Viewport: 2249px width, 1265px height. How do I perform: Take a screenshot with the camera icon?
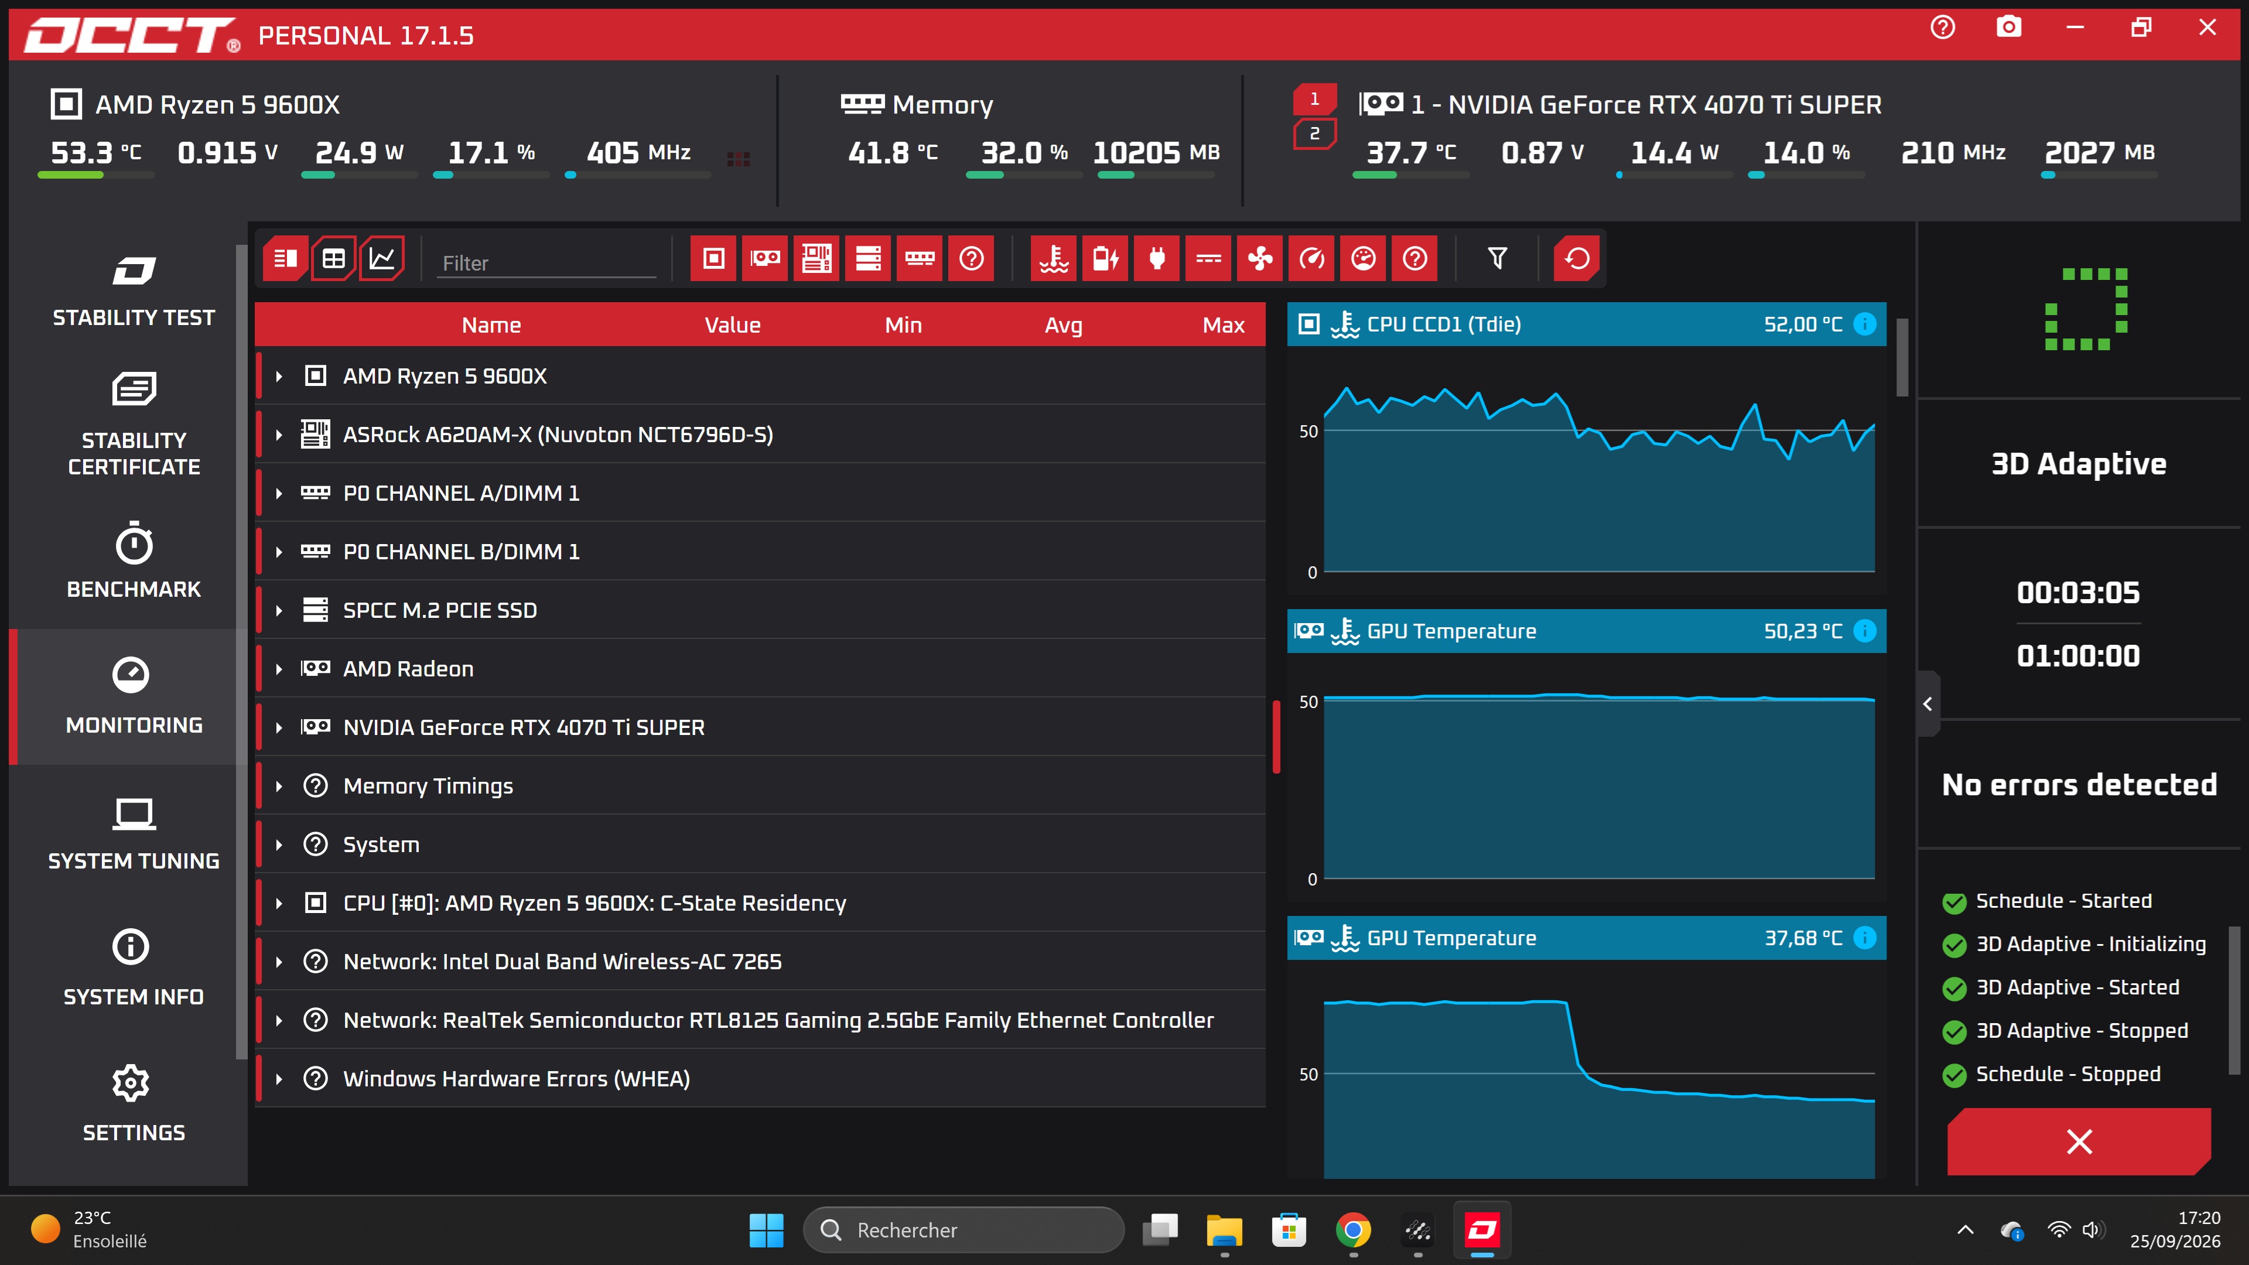tap(2009, 27)
